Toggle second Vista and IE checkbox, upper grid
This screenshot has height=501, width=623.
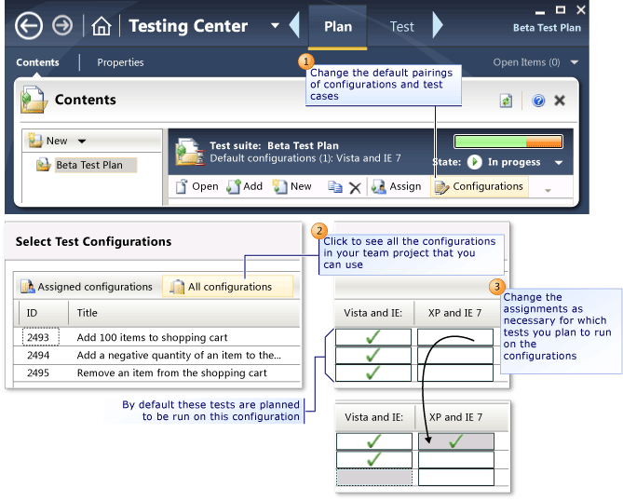(373, 355)
